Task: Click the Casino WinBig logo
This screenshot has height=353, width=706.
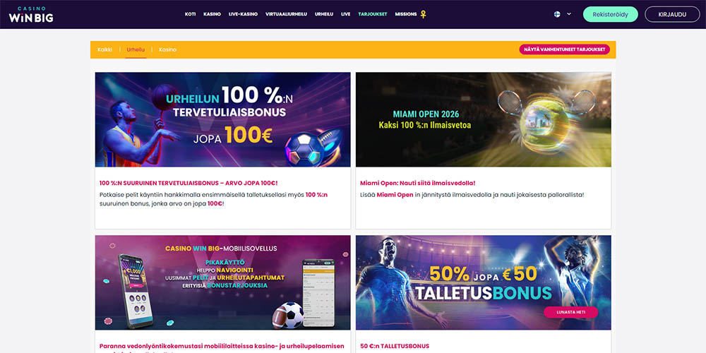Action: pos(31,14)
